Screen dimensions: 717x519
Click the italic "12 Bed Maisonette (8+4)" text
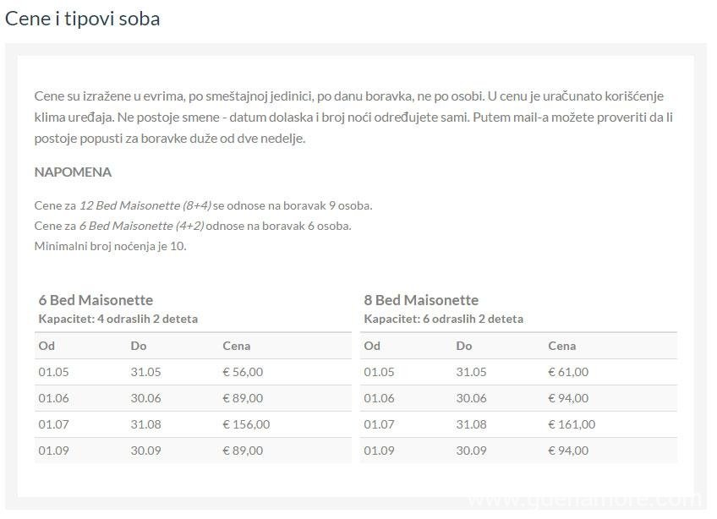(x=145, y=205)
